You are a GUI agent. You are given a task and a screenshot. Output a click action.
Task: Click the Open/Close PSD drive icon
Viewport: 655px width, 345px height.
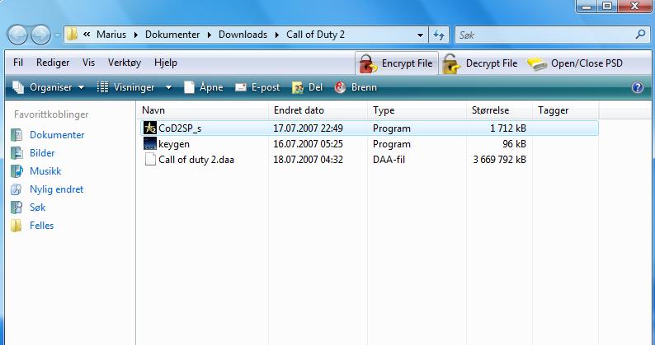(x=537, y=64)
